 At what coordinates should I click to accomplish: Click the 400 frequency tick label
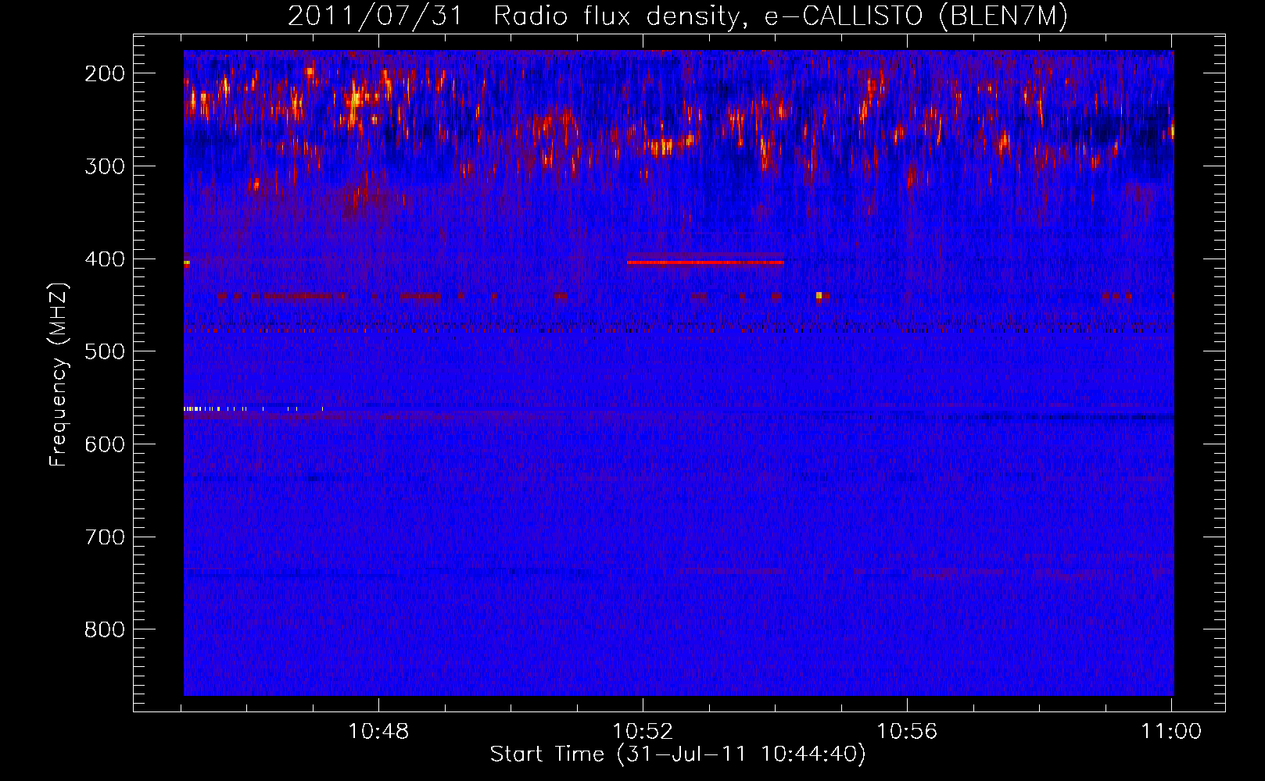coord(104,259)
